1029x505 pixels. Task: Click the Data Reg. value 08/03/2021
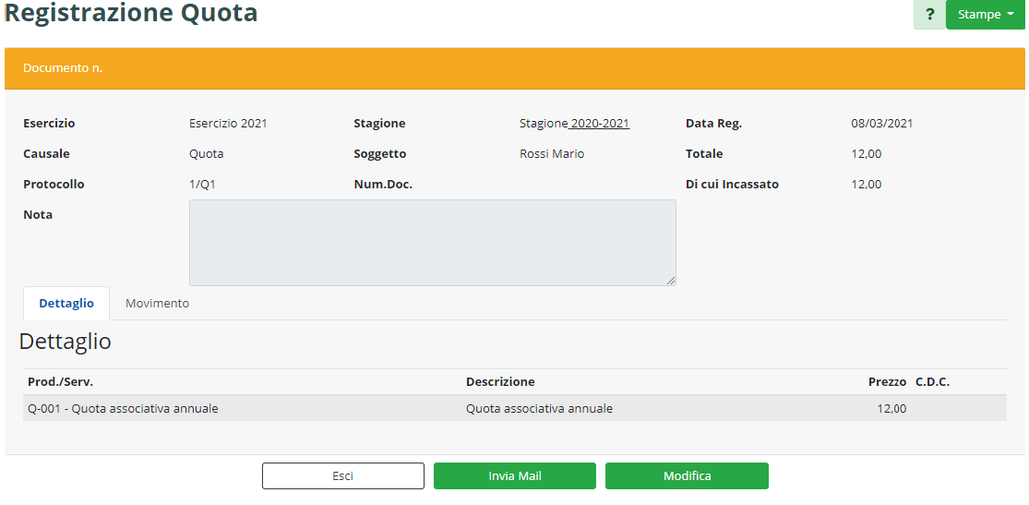(881, 123)
